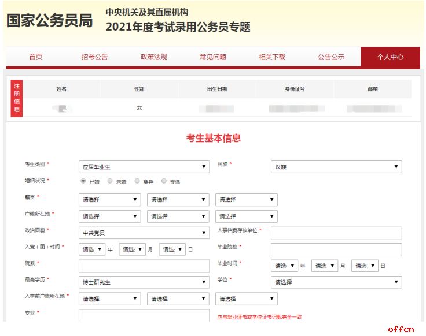Expand the first 户籍所在地 dropdown

click(x=109, y=216)
